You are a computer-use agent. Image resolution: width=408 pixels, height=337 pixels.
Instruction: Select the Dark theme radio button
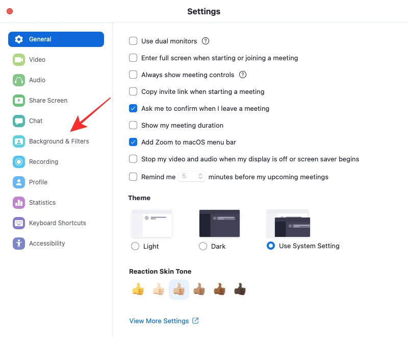tap(202, 246)
